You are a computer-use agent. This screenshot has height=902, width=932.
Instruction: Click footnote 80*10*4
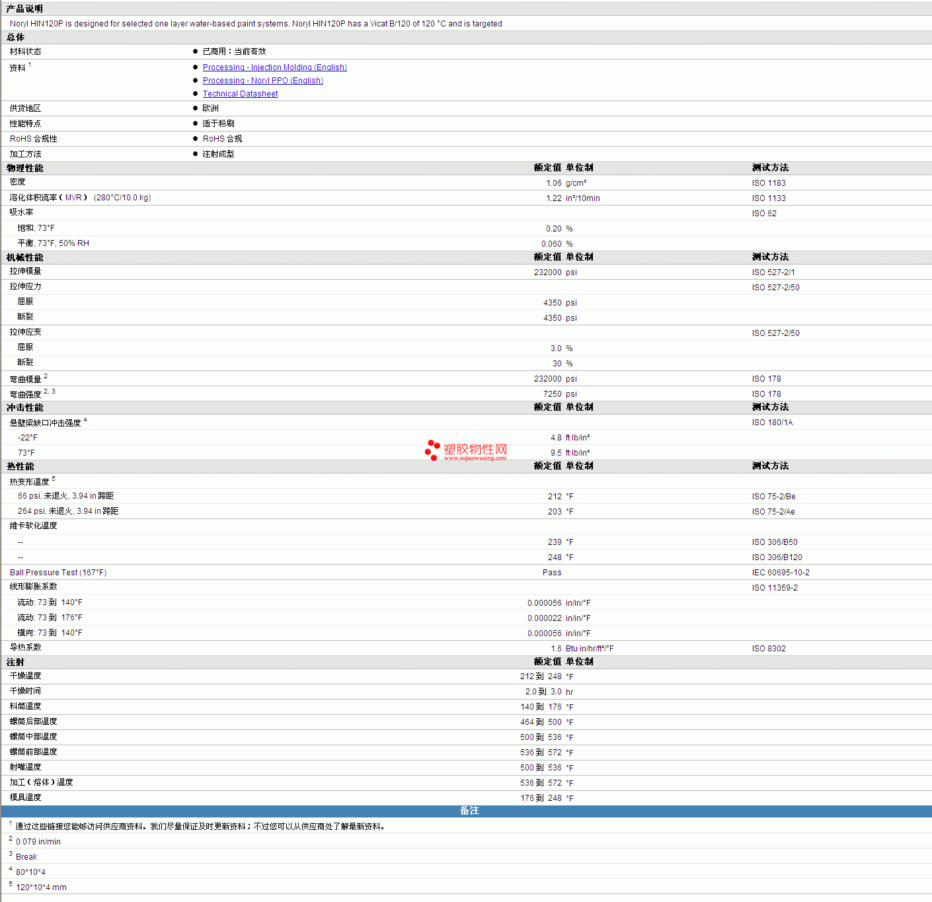click(x=30, y=872)
